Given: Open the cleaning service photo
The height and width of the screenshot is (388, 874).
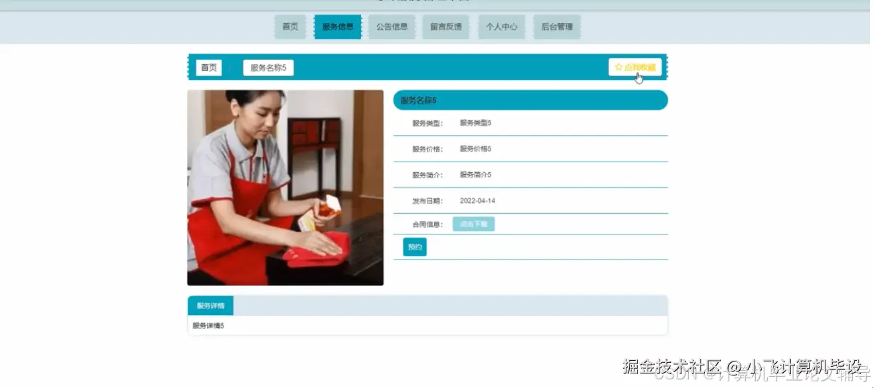Looking at the screenshot, I should [x=285, y=188].
